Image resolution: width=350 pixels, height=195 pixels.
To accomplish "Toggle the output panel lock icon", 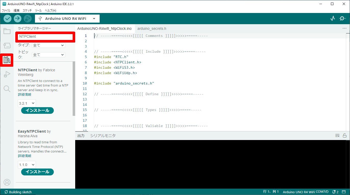I will pos(345,136).
